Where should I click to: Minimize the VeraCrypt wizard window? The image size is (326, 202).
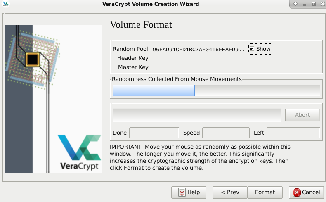(305, 4)
